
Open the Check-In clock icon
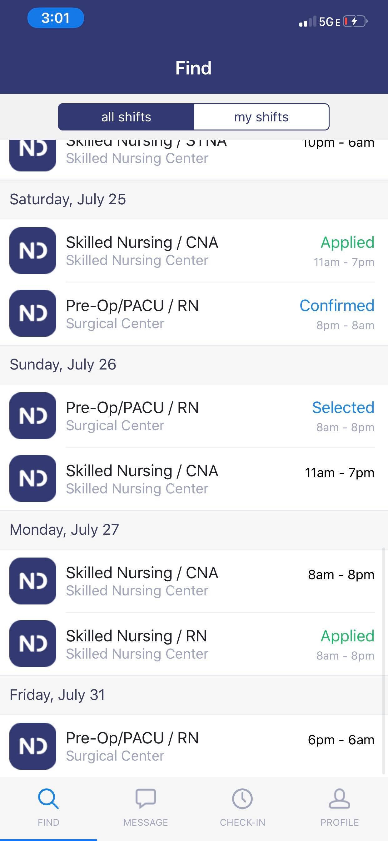[x=242, y=798]
